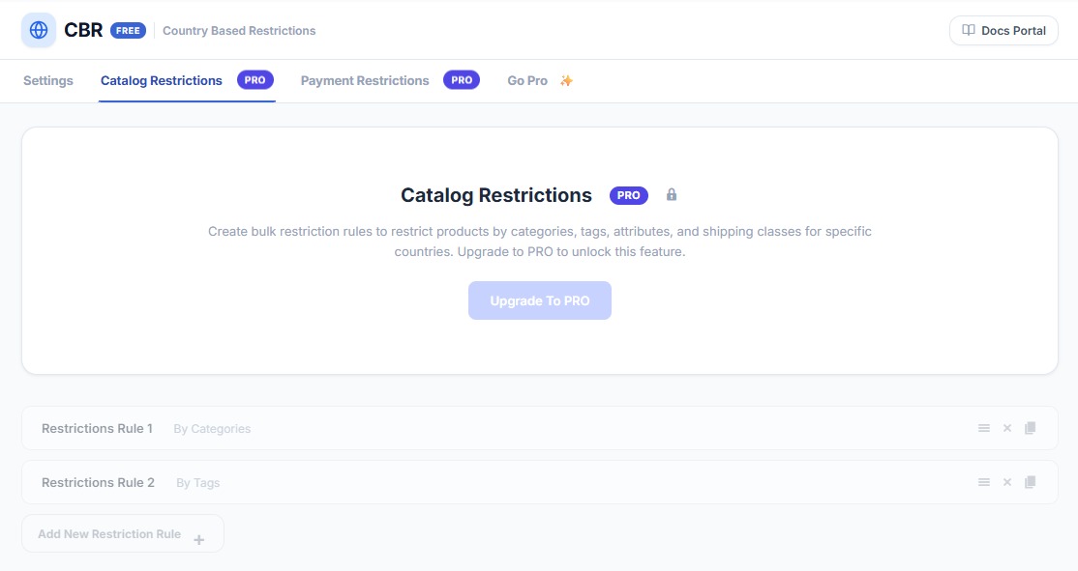This screenshot has height=571, width=1078.
Task: Go to the Go Pro tab
Action: 540,80
